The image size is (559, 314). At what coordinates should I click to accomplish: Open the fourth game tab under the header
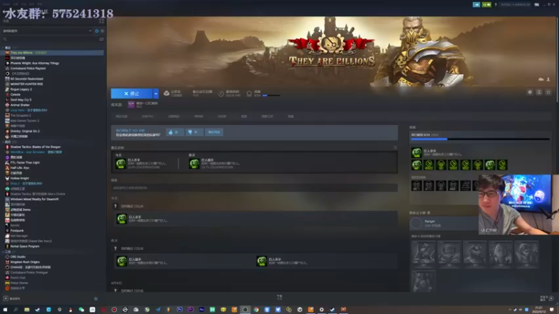tap(198, 117)
